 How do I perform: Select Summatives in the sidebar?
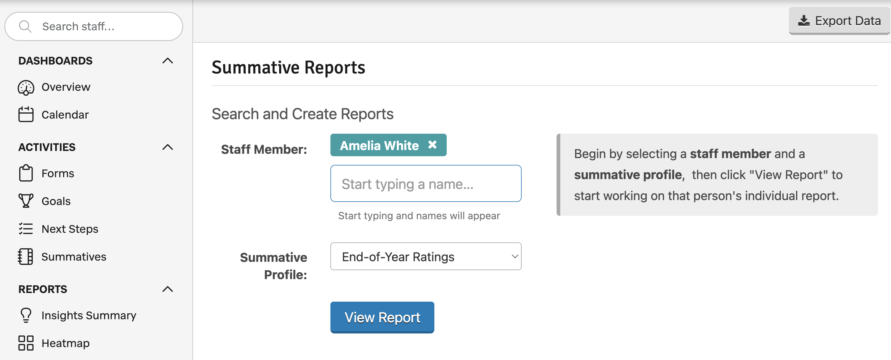(74, 257)
